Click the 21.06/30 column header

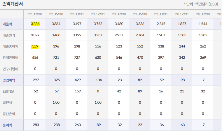pyautogui.click(x=140, y=14)
